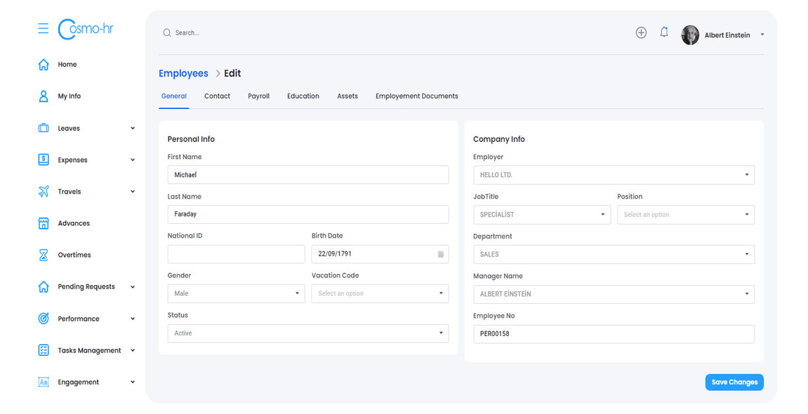Open the Albert Einstein user menu arrow
Viewport: 808px width, 414px height.
click(x=762, y=35)
